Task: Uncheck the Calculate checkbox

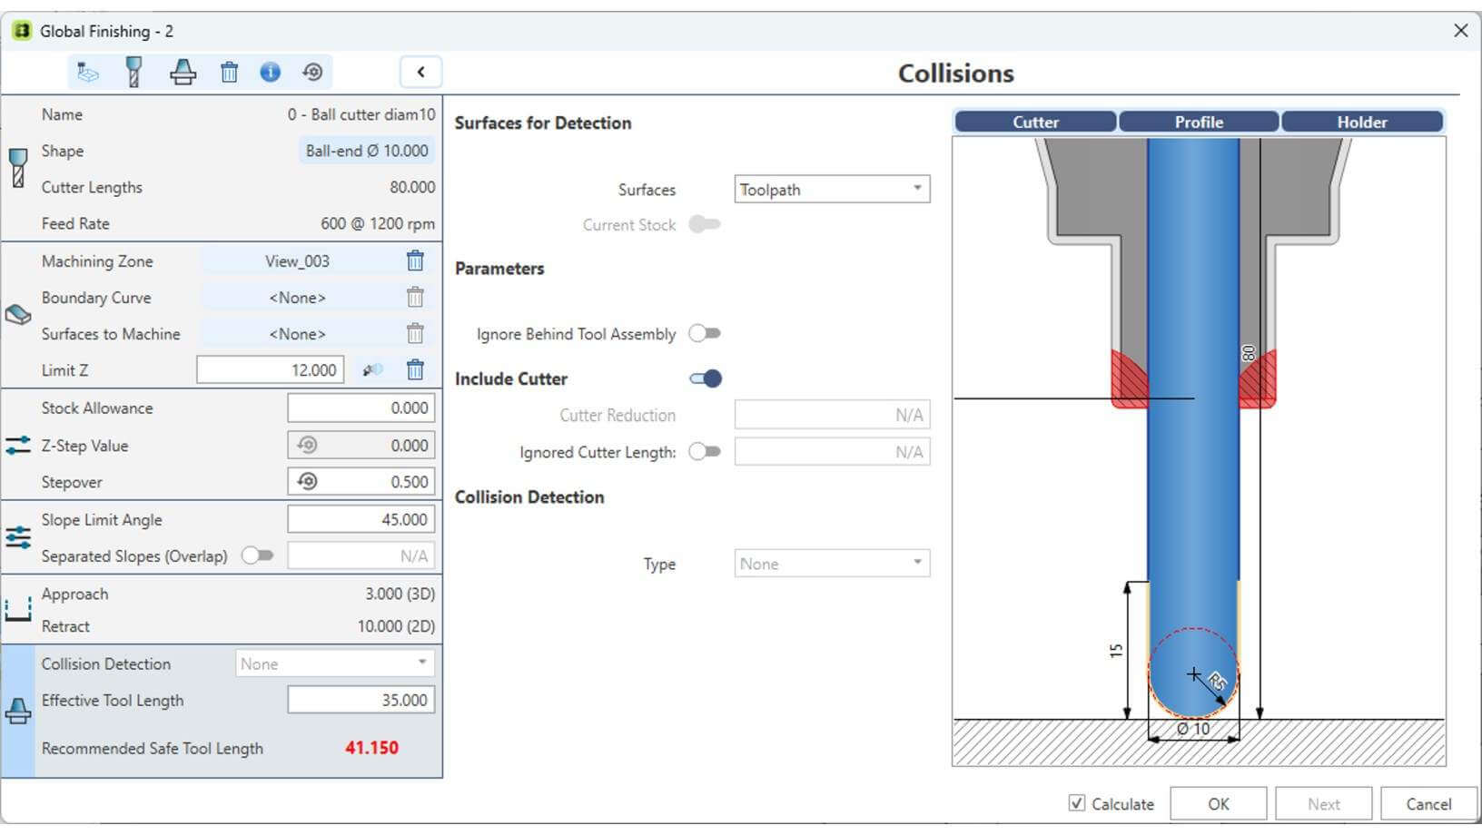Action: (1077, 803)
